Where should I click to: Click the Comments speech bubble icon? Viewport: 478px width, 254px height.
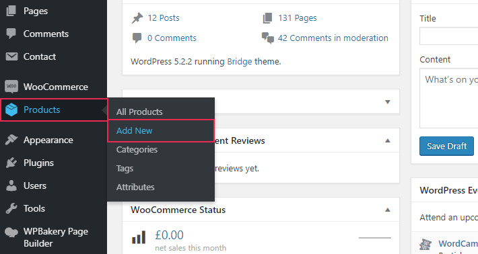(11, 34)
